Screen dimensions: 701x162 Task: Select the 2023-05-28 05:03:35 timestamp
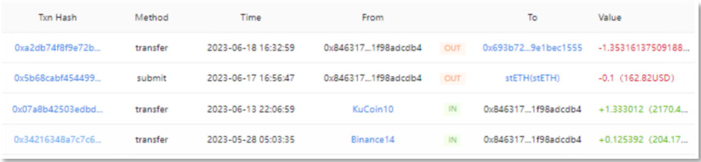pyautogui.click(x=250, y=140)
